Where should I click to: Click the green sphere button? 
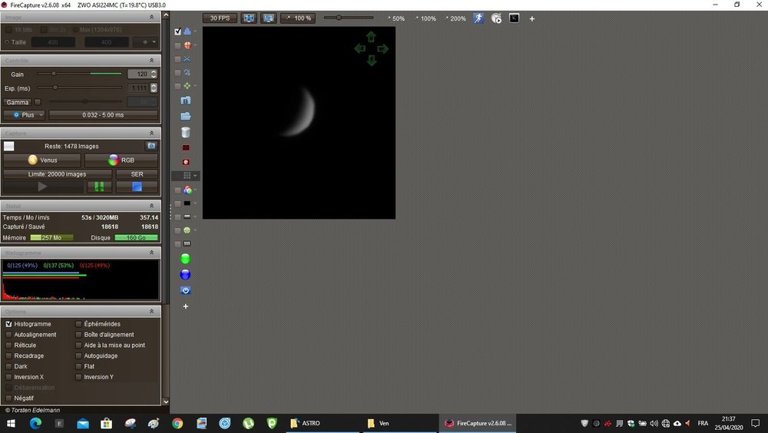(x=185, y=259)
